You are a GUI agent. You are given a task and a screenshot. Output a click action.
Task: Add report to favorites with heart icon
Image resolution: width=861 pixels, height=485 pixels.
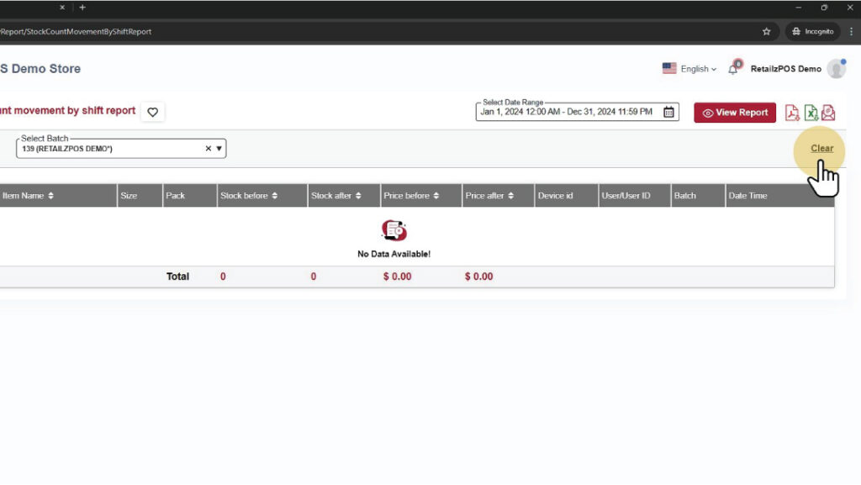(x=152, y=112)
